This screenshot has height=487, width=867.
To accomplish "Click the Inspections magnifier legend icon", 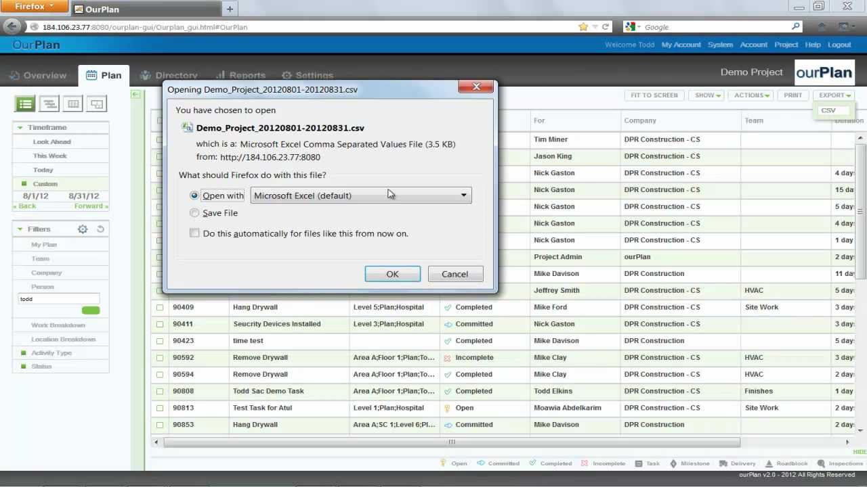I will [x=821, y=463].
